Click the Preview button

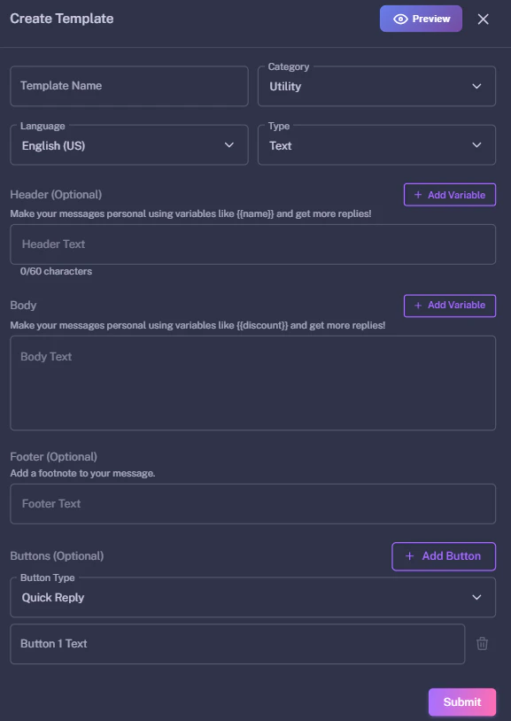421,19
